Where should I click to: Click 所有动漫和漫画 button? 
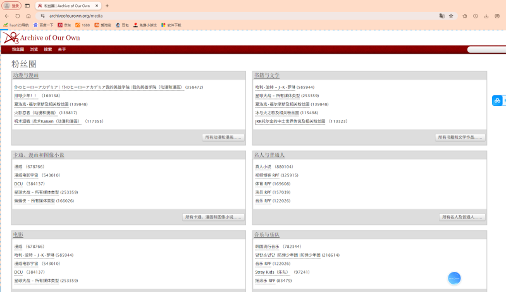pyautogui.click(x=223, y=137)
